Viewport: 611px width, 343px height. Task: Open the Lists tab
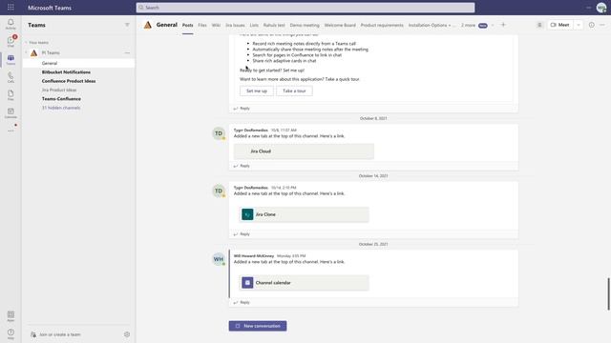tap(254, 25)
